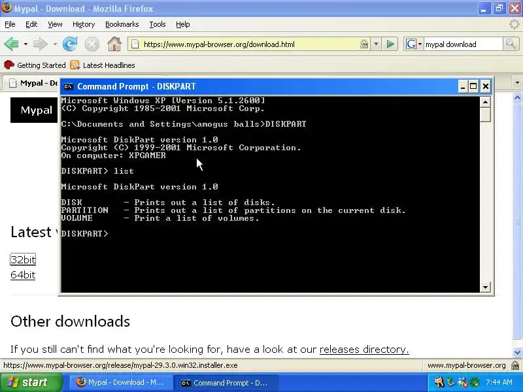Click the DISKPART> prompt line at bottom
This screenshot has width=523, height=392.
click(85, 234)
